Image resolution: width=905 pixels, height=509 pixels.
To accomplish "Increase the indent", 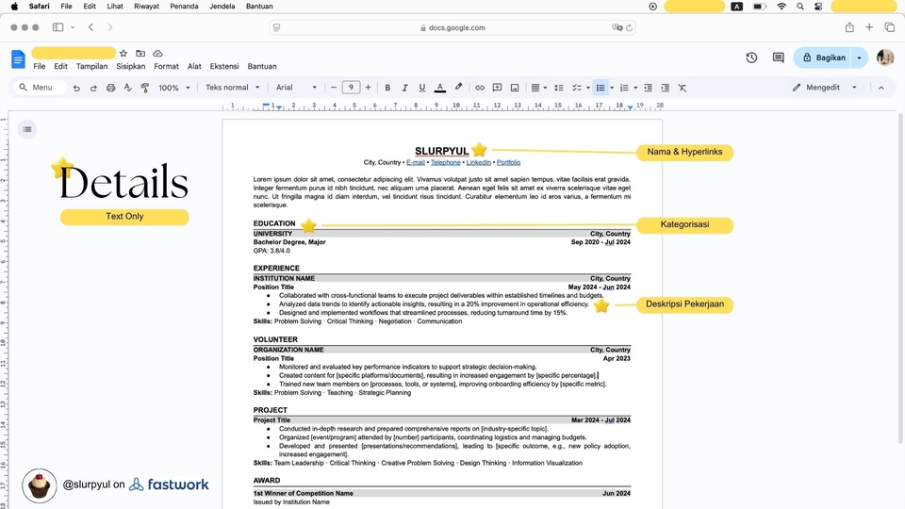I will (665, 88).
